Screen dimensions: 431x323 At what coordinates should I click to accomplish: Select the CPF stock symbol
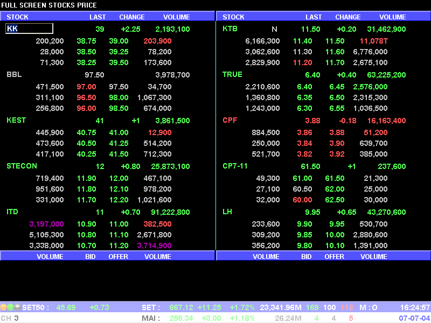click(230, 120)
